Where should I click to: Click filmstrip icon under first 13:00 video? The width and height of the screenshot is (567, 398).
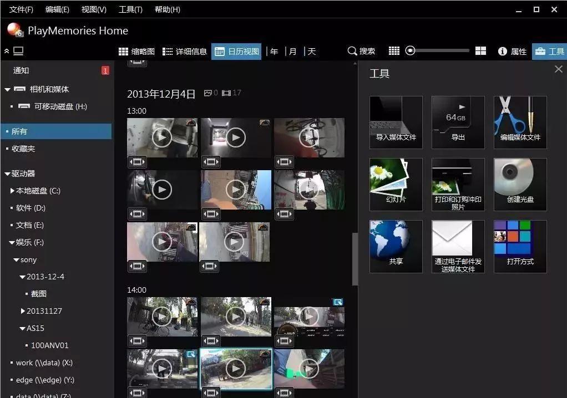pos(138,162)
